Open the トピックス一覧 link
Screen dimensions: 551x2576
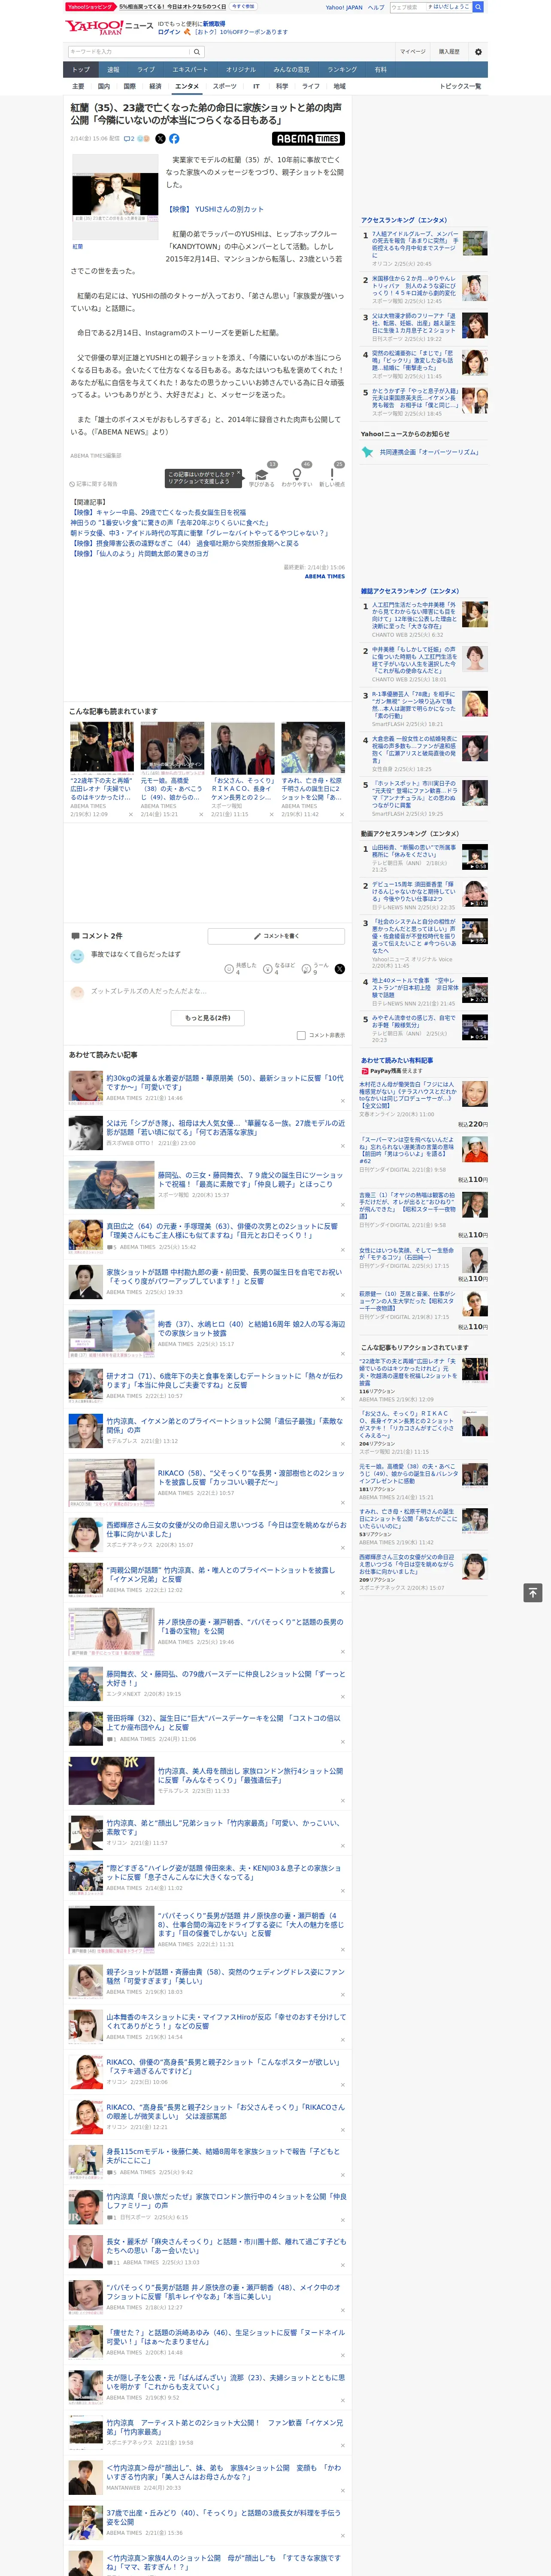pos(460,86)
